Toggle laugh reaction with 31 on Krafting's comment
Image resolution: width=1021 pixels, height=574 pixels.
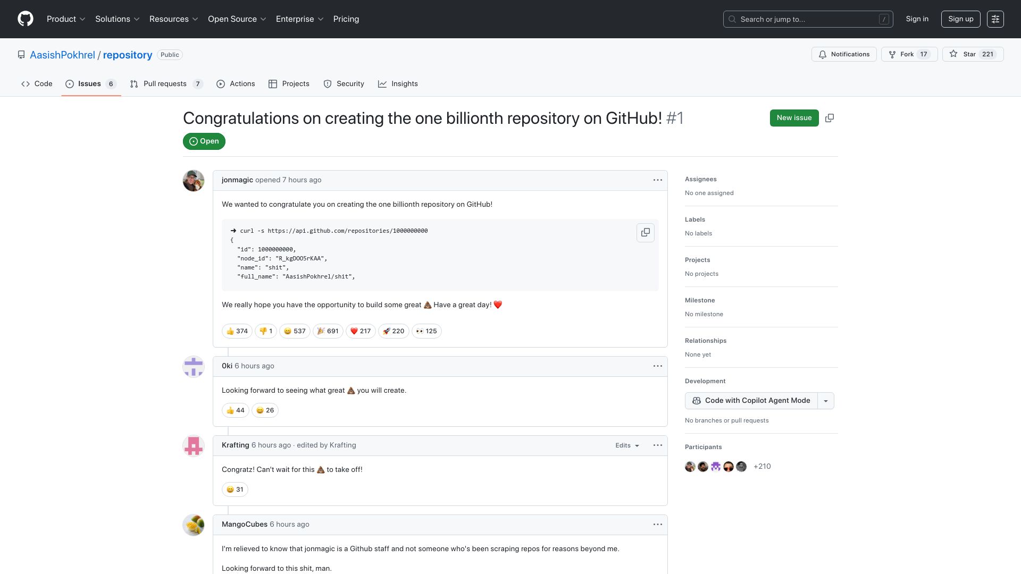[235, 489]
